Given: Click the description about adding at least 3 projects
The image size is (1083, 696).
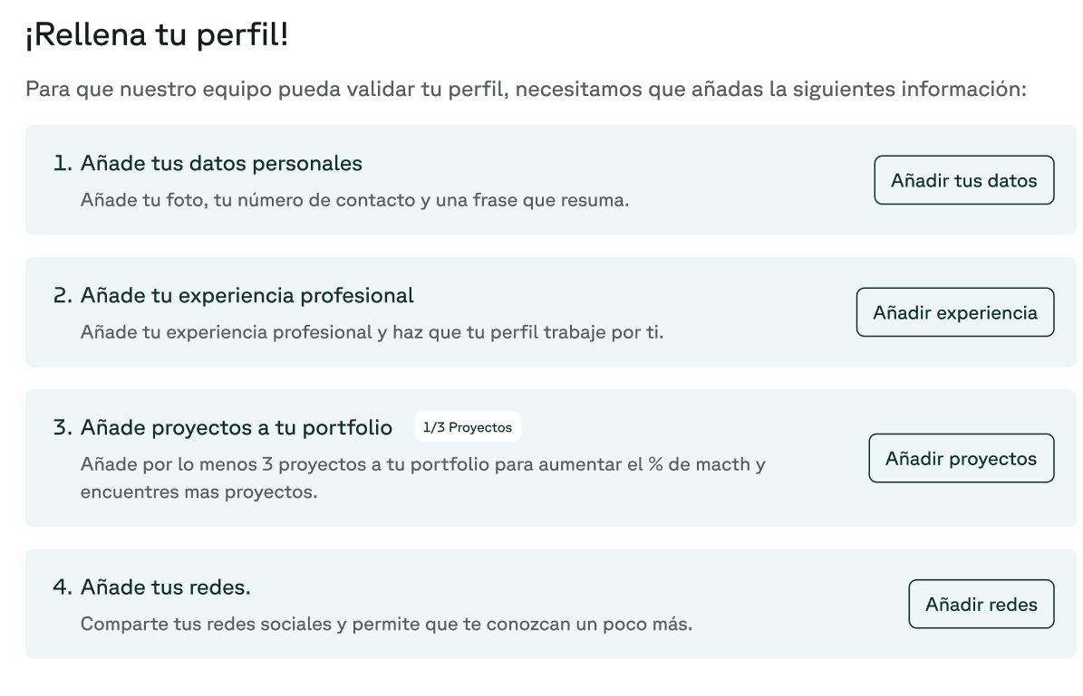Looking at the screenshot, I should tap(422, 465).
